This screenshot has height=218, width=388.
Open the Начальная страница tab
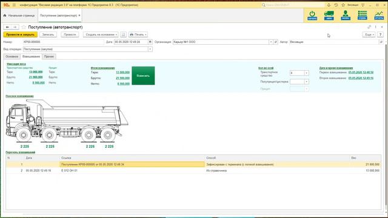pyautogui.click(x=19, y=16)
